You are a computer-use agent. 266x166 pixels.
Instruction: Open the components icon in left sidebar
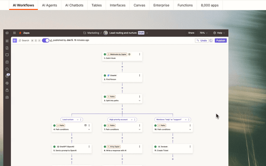tap(7, 41)
